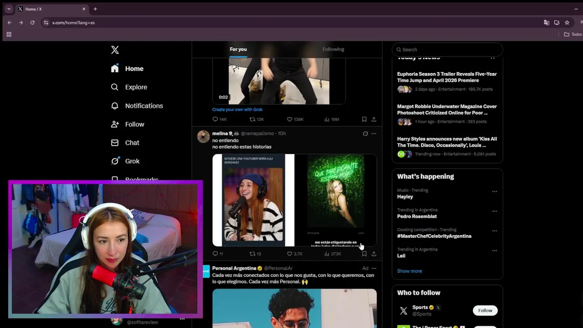View analytics of the 19M views post
The image size is (583, 328).
tap(332, 119)
